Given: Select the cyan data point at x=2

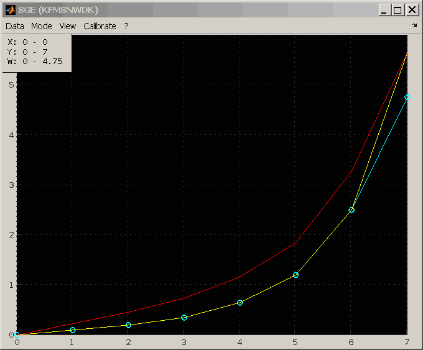Looking at the screenshot, I should [x=128, y=325].
